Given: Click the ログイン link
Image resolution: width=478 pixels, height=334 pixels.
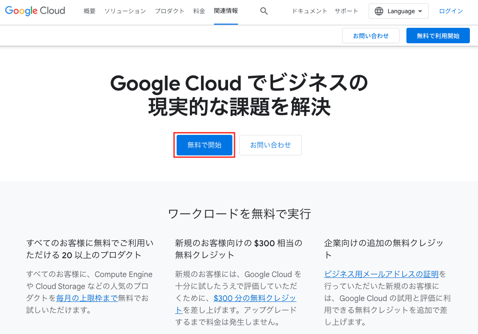Looking at the screenshot, I should (451, 11).
